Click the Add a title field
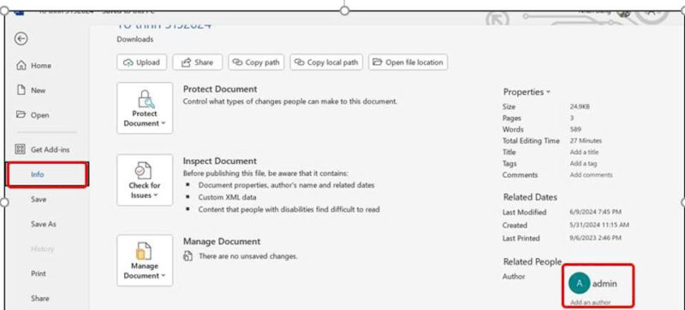Screen dimensions: 685x310 pos(584,152)
